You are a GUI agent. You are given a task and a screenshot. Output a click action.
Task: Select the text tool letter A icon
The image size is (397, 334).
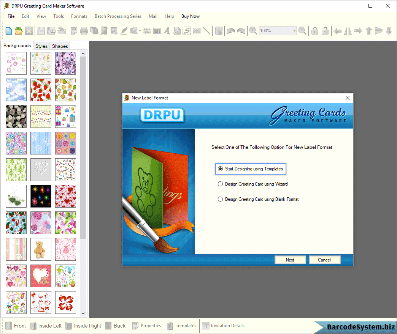click(x=167, y=31)
